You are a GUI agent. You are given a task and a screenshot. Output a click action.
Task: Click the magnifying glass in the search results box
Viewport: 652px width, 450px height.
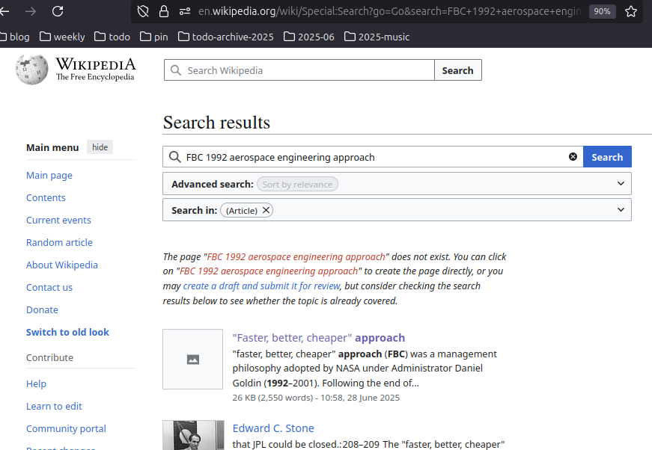pos(174,157)
